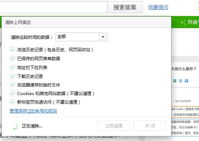Click the middle blue share icon
Image resolution: width=199 pixels, height=141 pixels.
180,81
